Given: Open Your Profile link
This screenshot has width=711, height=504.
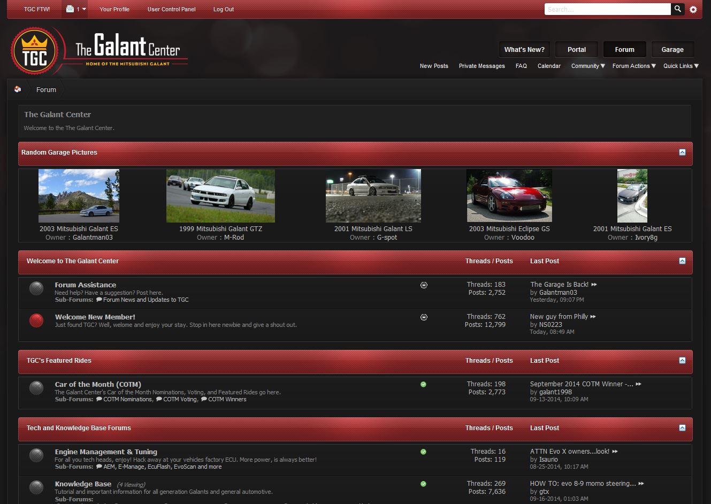Looking at the screenshot, I should pos(114,9).
